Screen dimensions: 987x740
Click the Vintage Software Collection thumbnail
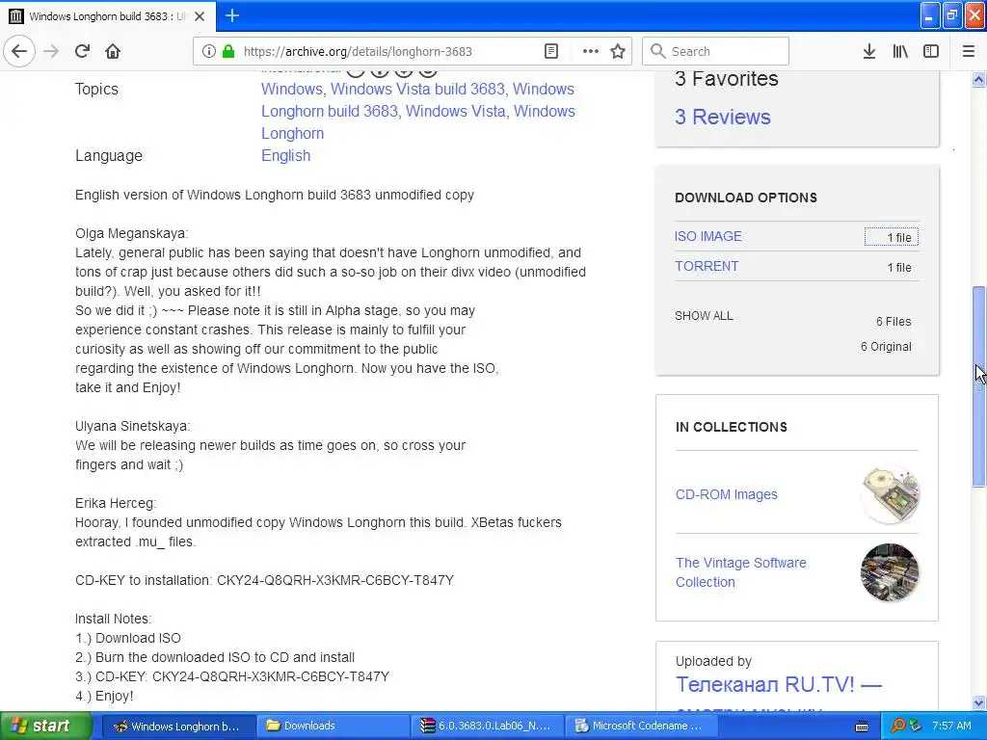coord(890,572)
